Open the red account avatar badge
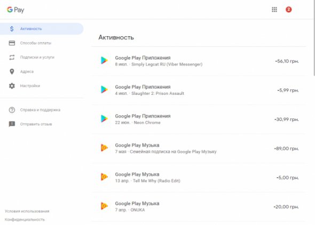 [288, 10]
